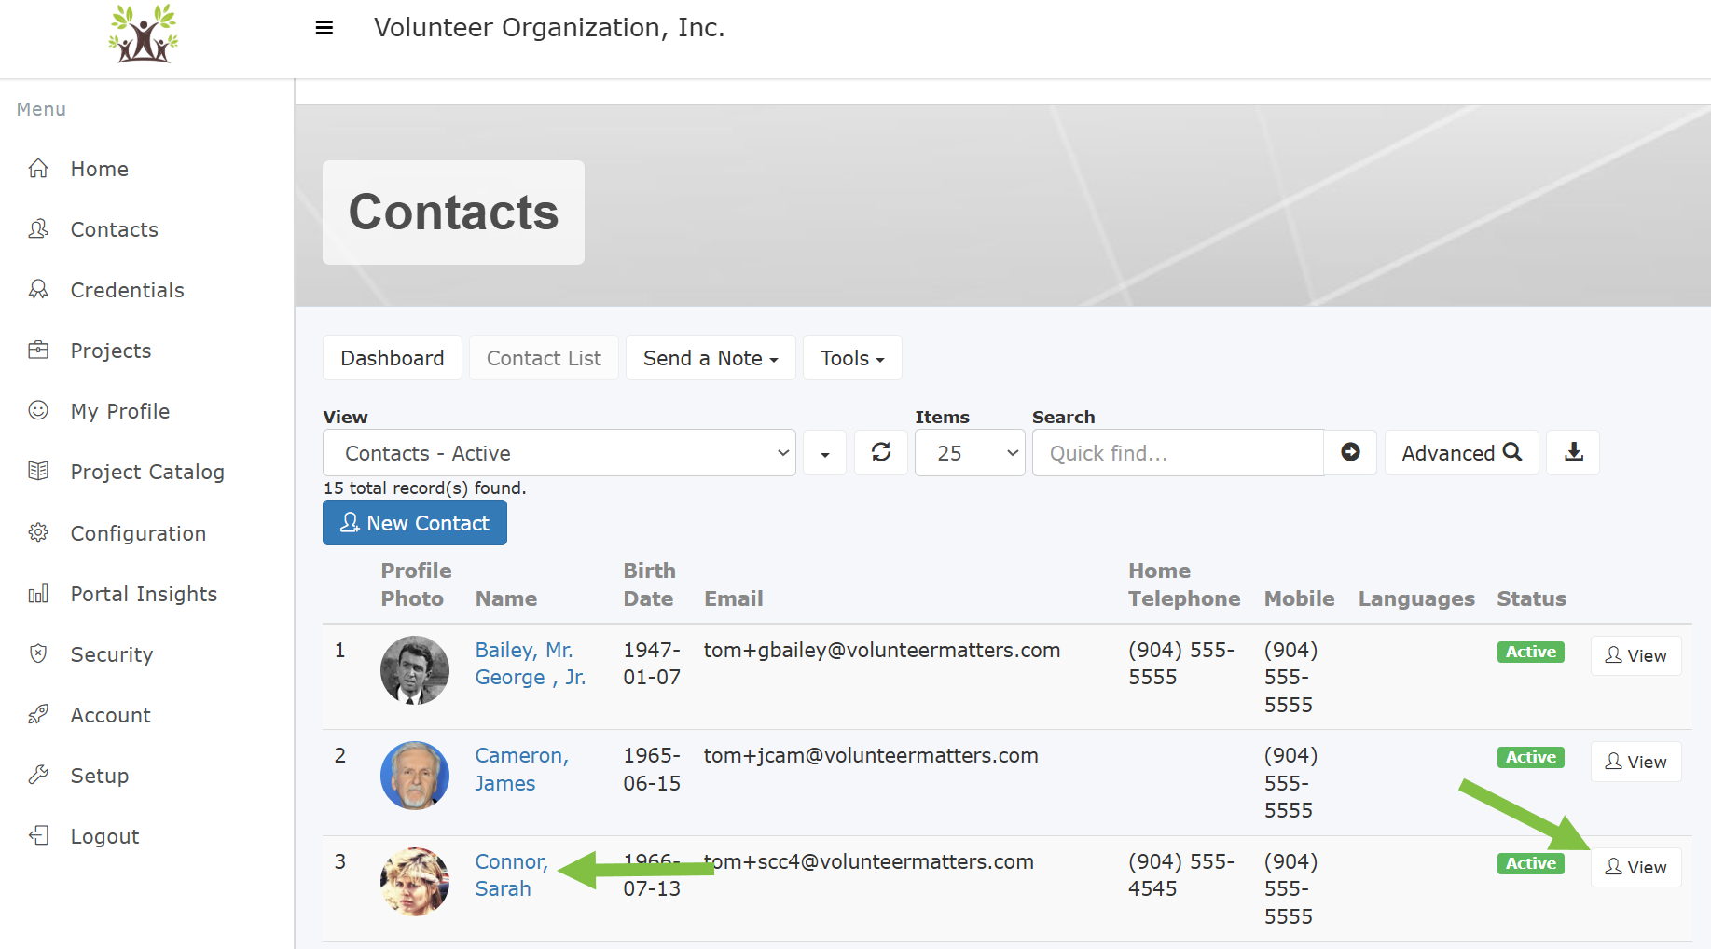Screen dimensions: 1711x949
Task: Switch to the Contact List tab
Action: [544, 358]
